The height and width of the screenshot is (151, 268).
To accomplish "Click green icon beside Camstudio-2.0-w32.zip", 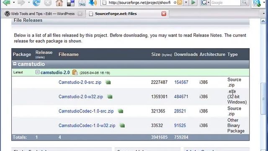I will 110,97.
